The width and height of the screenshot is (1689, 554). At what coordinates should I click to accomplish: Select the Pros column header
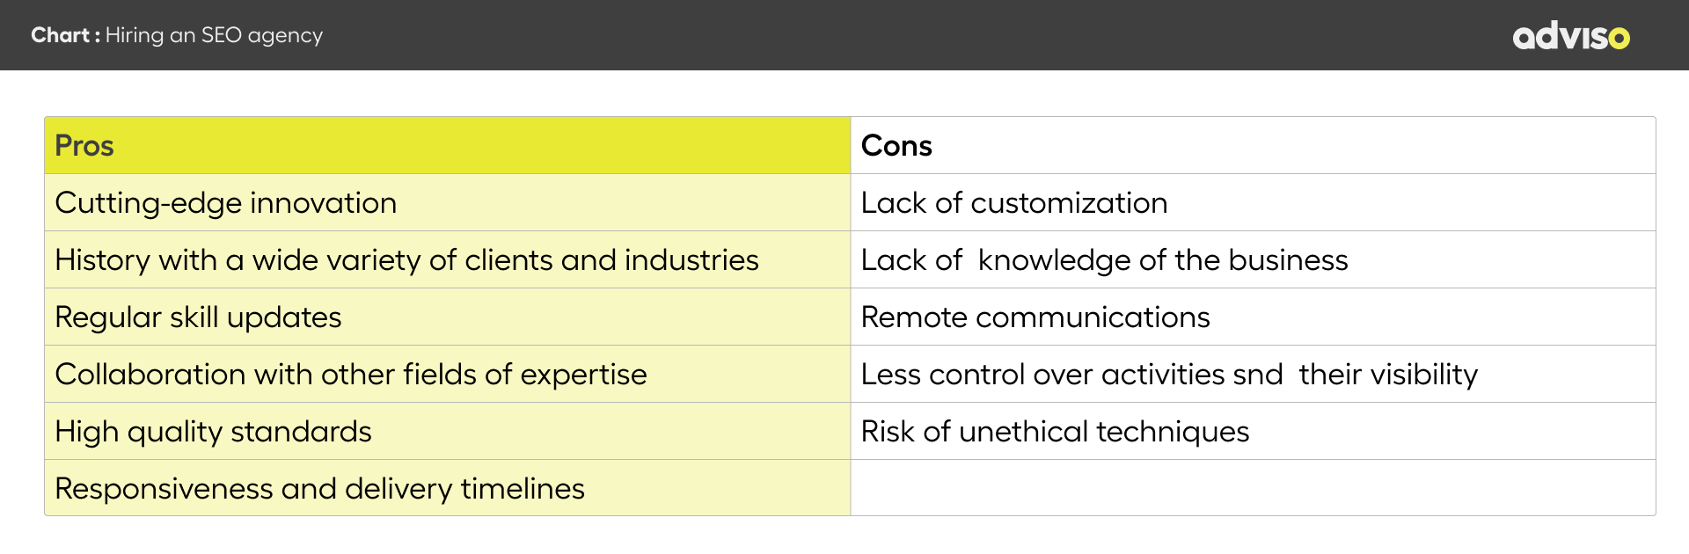click(84, 145)
